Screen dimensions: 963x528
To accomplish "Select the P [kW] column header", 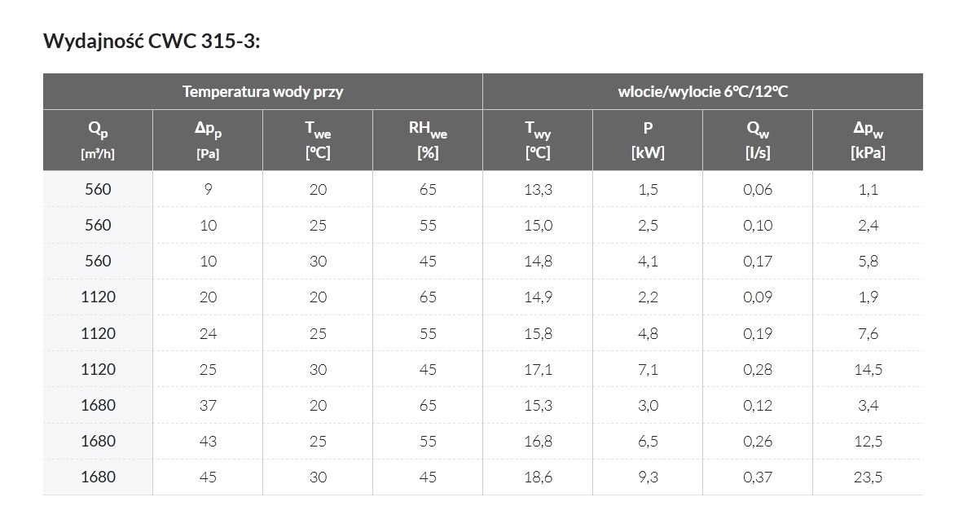I will click(648, 140).
